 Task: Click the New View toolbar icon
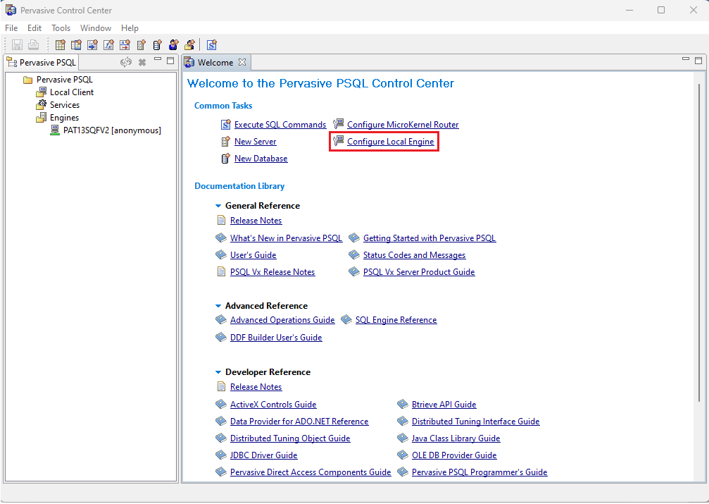(x=77, y=45)
